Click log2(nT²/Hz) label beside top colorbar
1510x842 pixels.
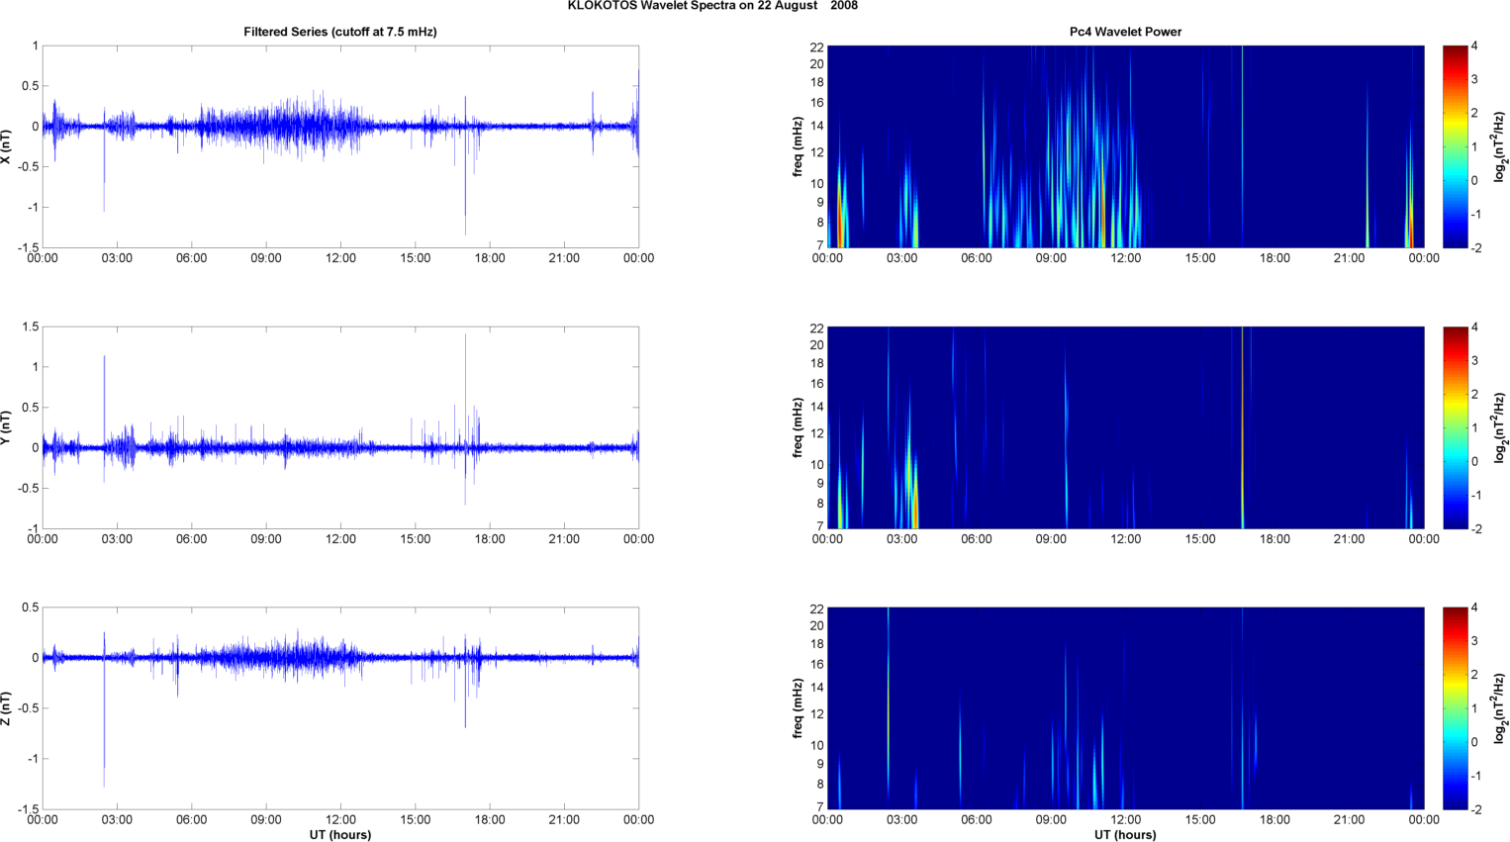pyautogui.click(x=1500, y=146)
